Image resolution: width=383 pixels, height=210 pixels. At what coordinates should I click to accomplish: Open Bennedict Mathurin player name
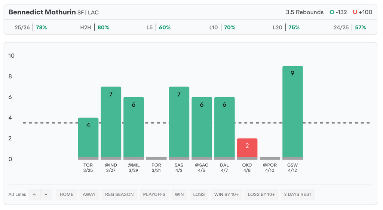42,12
